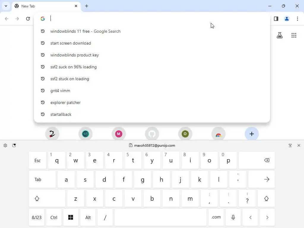Tap the question mark key

point(247,198)
